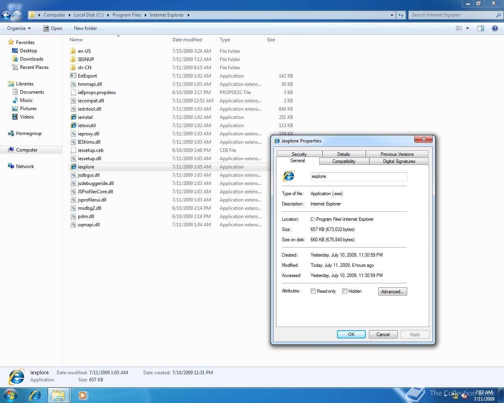This screenshot has height=403, width=504.
Task: Enable the Read-only attribute checkbox
Action: click(313, 291)
